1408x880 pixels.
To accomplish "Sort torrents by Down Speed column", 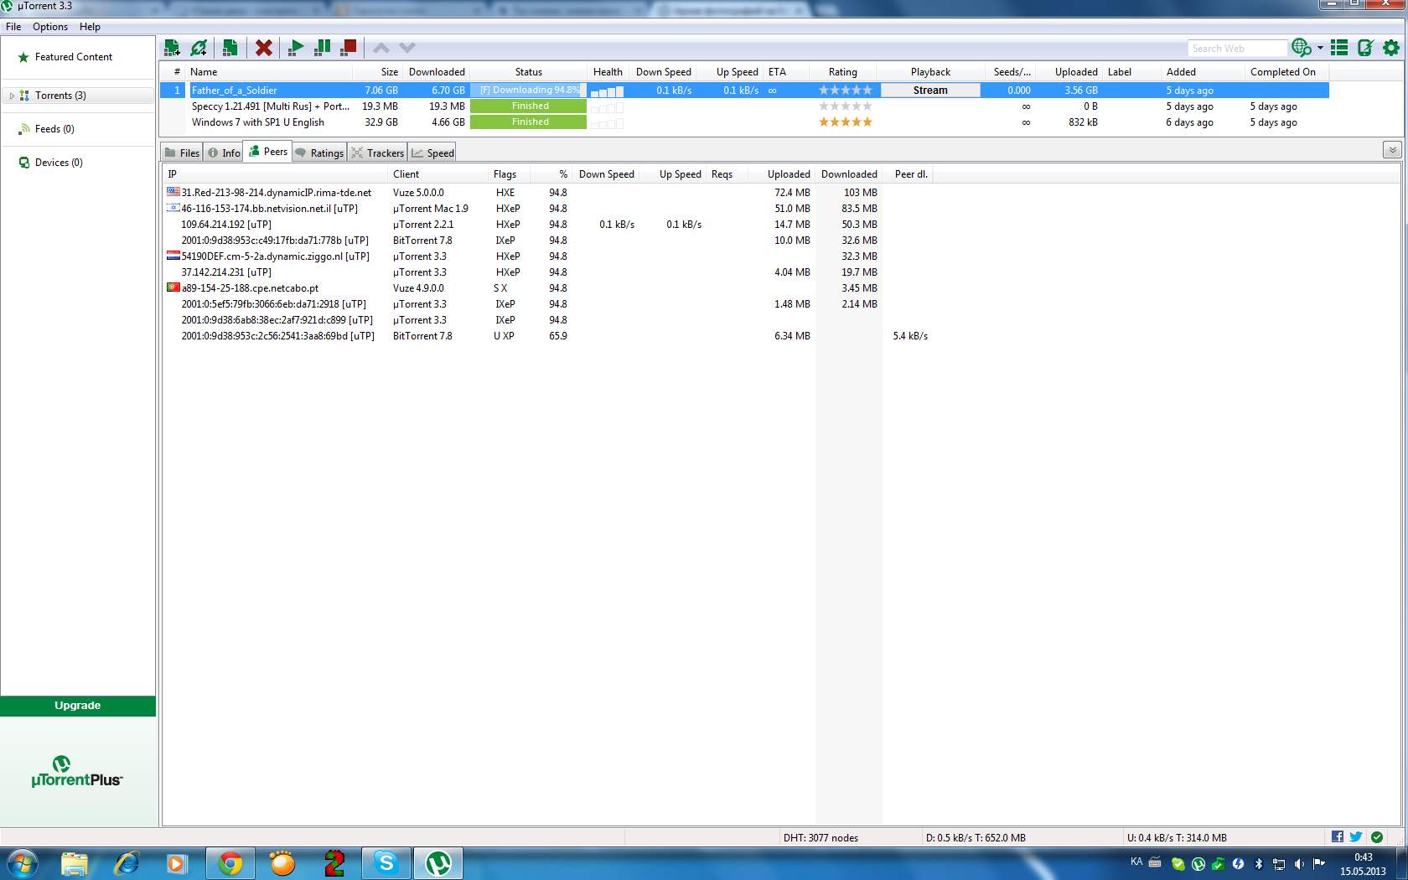I will pos(663,72).
